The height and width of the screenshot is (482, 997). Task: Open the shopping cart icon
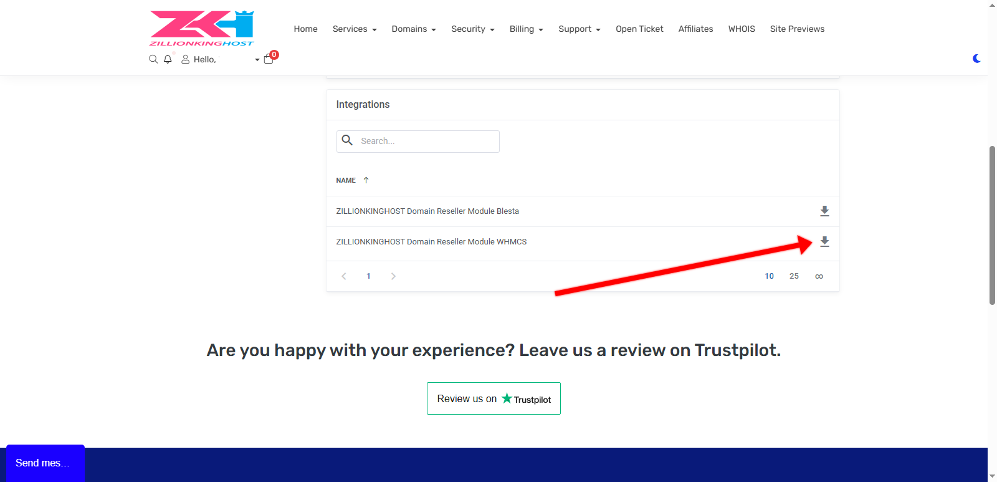click(x=269, y=59)
